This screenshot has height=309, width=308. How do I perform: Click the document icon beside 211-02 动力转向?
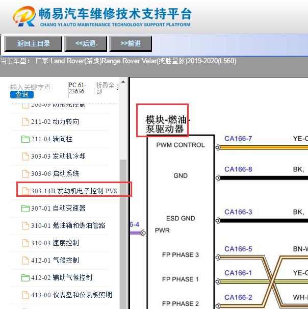pos(25,122)
